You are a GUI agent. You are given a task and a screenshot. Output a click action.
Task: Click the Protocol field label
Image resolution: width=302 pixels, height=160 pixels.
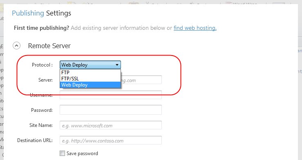(42, 65)
